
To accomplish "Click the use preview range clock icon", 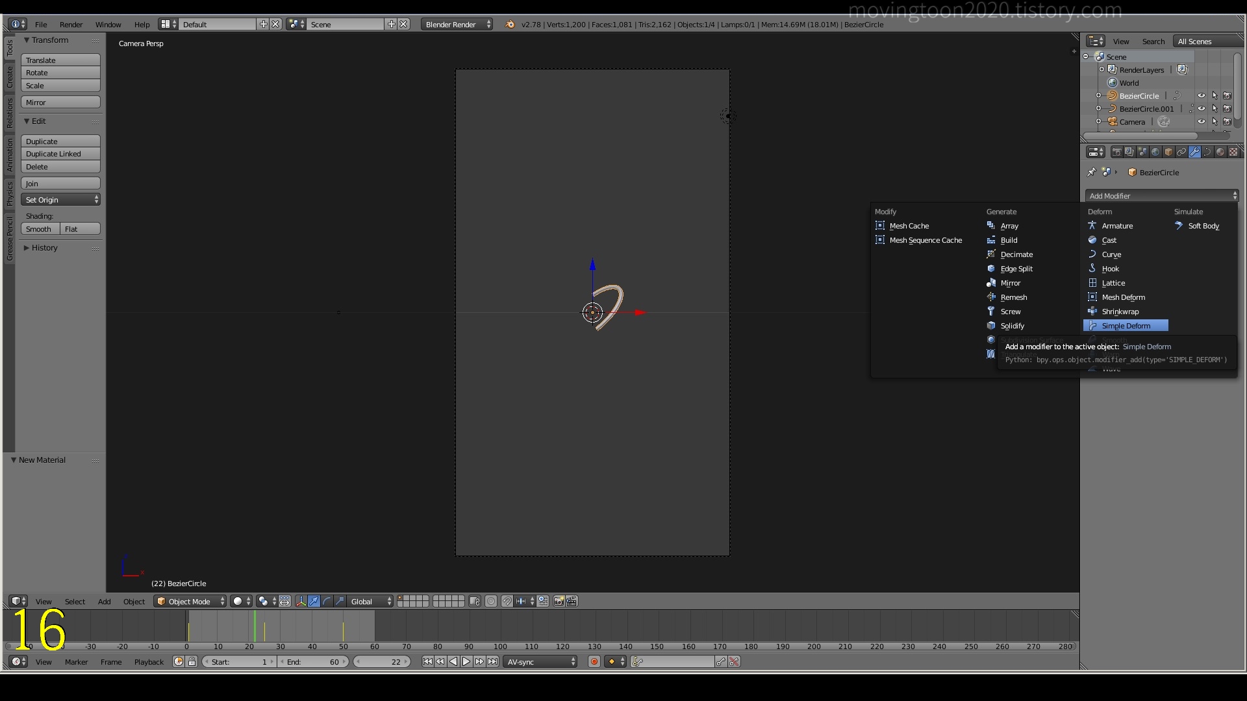I will (x=179, y=661).
